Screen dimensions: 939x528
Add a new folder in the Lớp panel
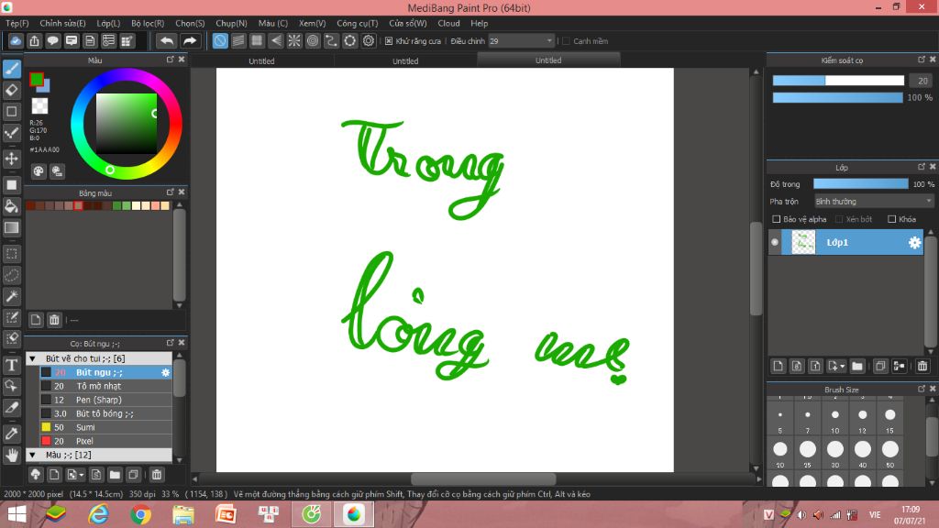[x=857, y=366]
